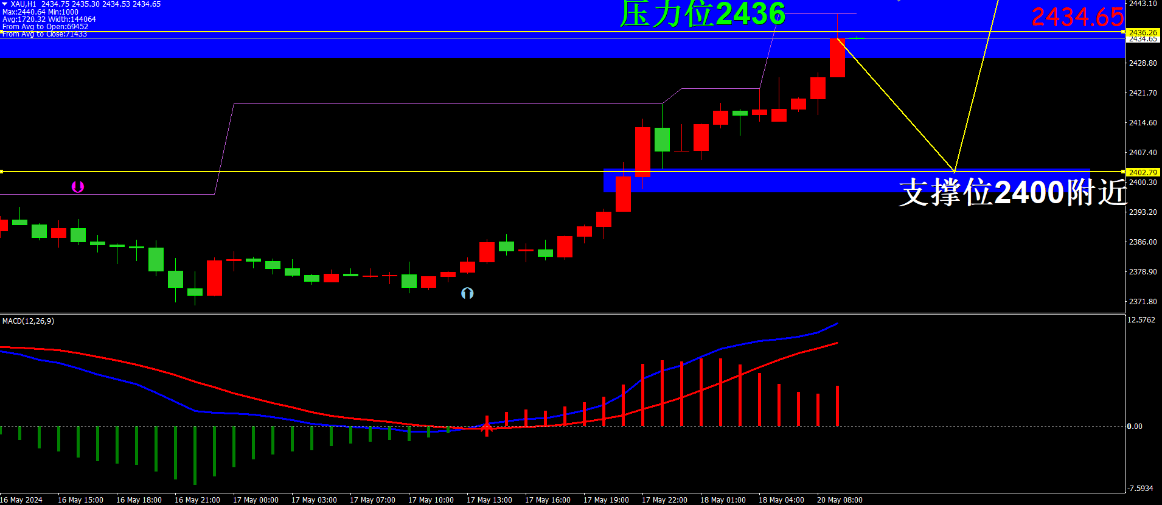Image resolution: width=1162 pixels, height=505 pixels.
Task: Select the red arrow on MACD zero line
Action: (487, 428)
